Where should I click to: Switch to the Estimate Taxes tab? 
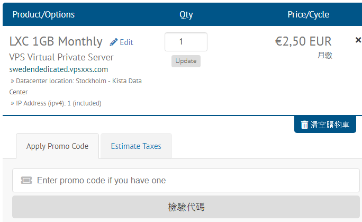(136, 146)
